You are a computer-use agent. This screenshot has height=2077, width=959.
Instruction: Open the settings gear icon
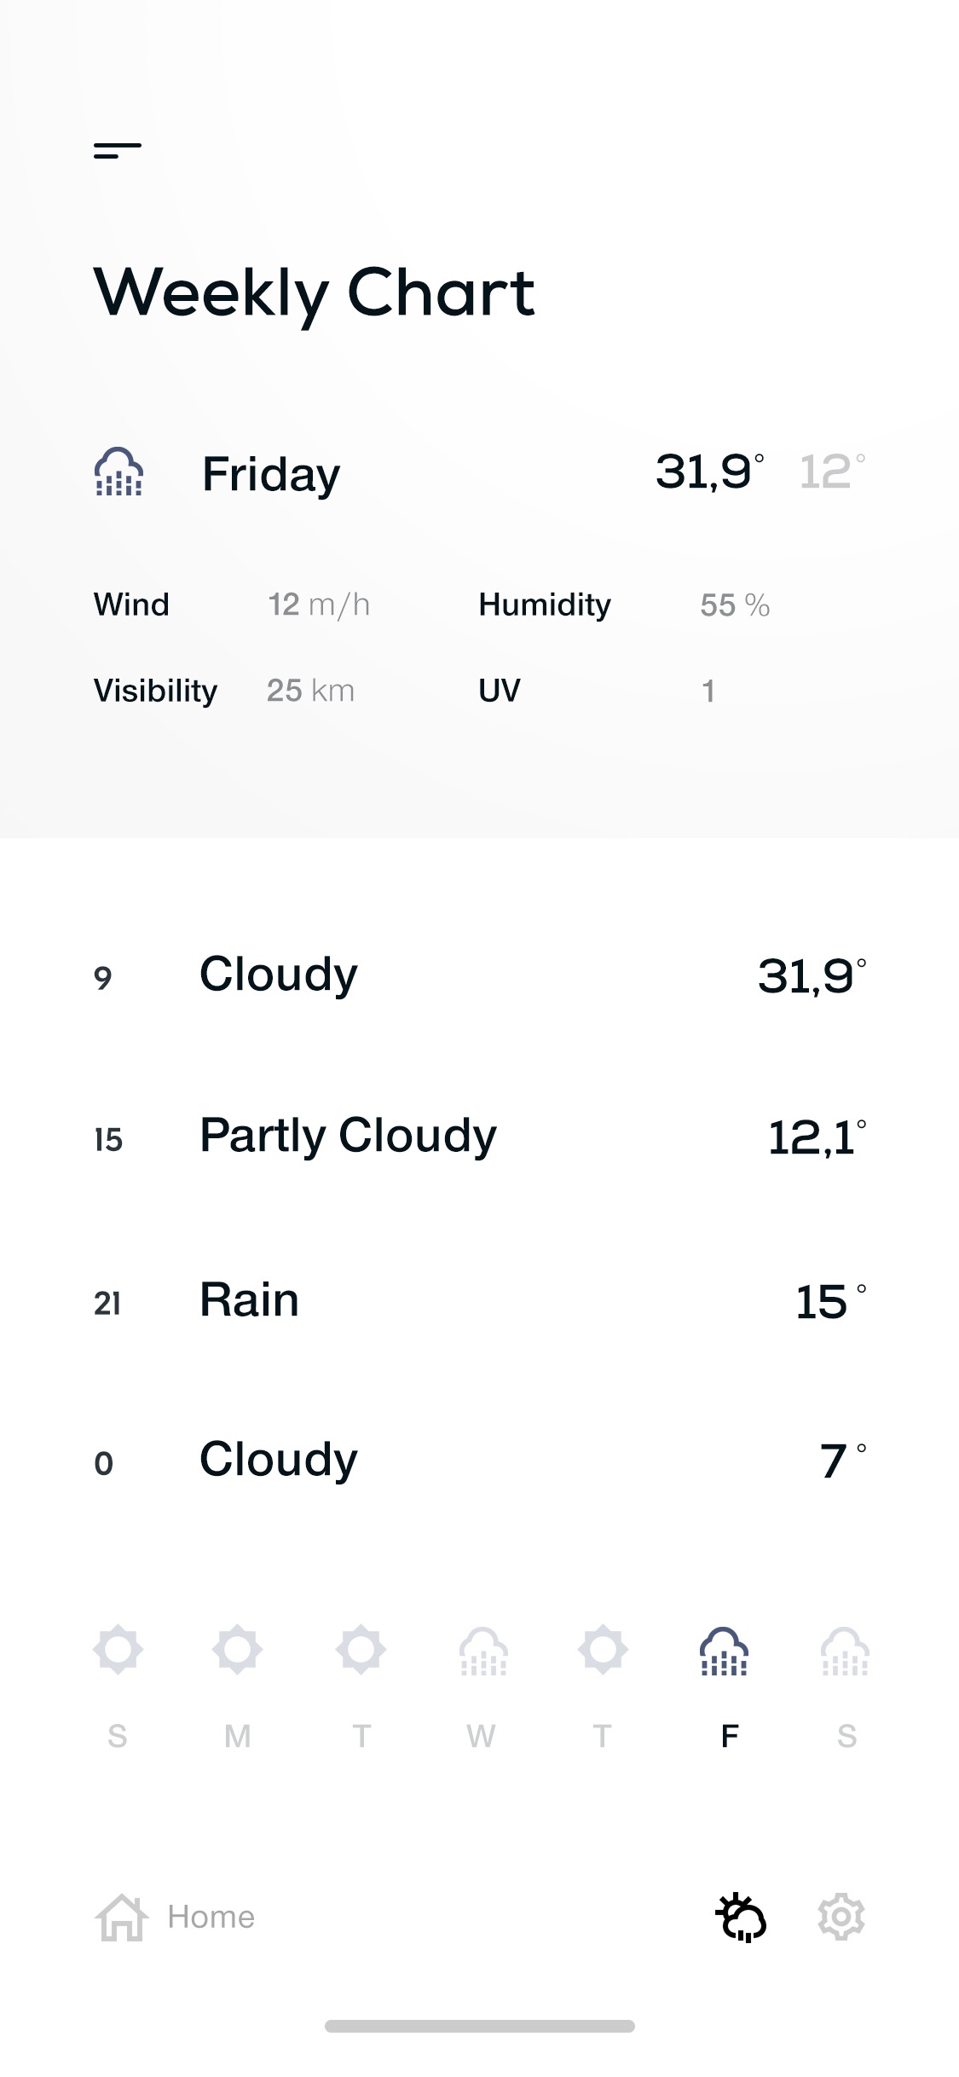(x=841, y=1917)
